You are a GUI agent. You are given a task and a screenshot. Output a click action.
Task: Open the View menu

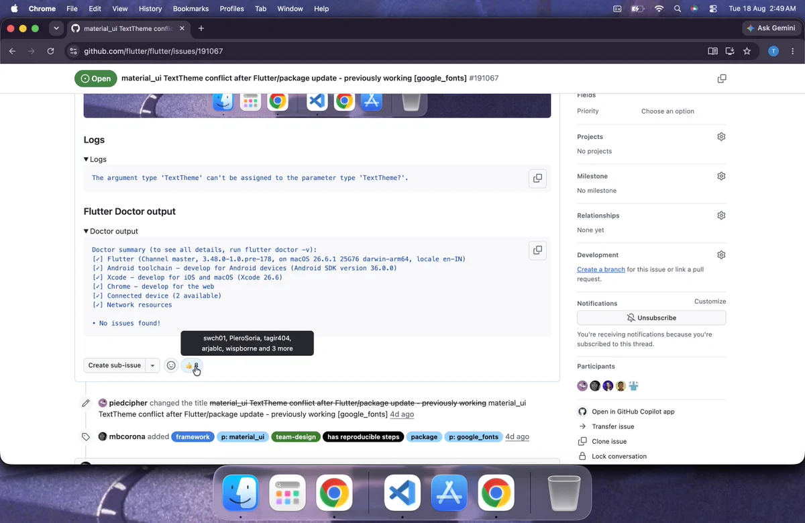point(119,9)
